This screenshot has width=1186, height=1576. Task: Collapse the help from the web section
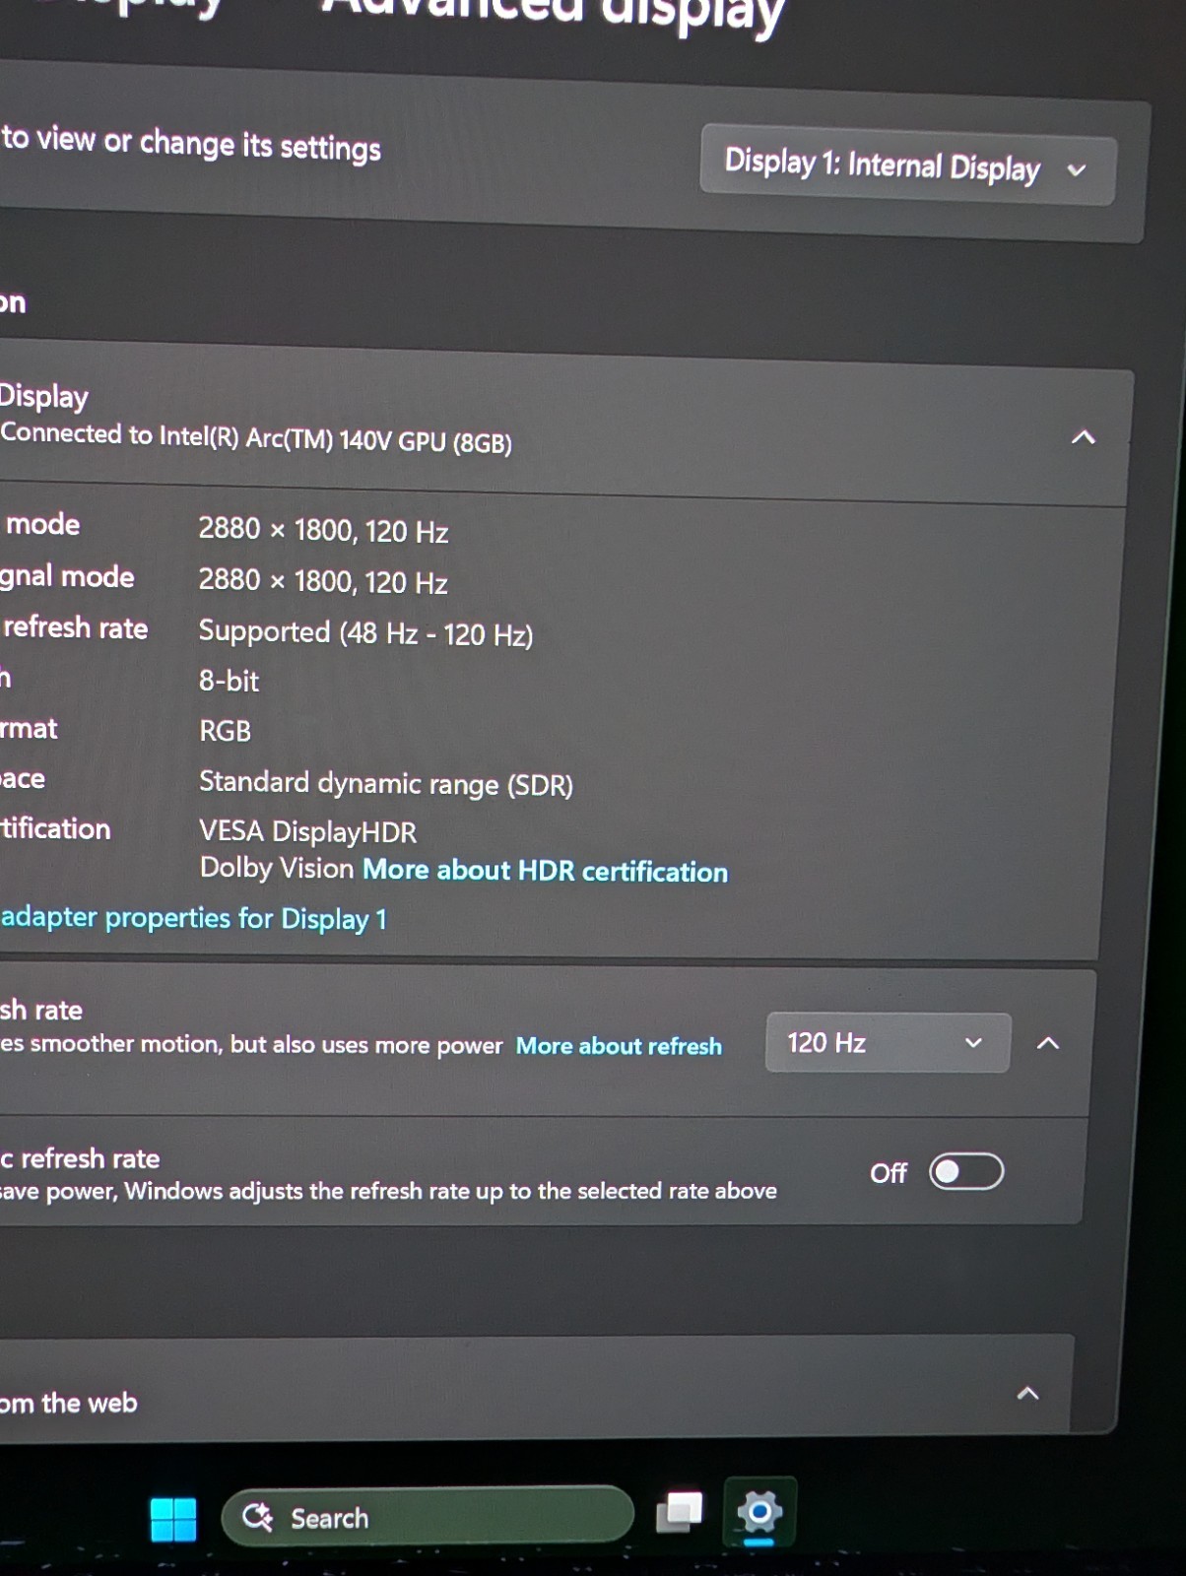(1027, 1393)
